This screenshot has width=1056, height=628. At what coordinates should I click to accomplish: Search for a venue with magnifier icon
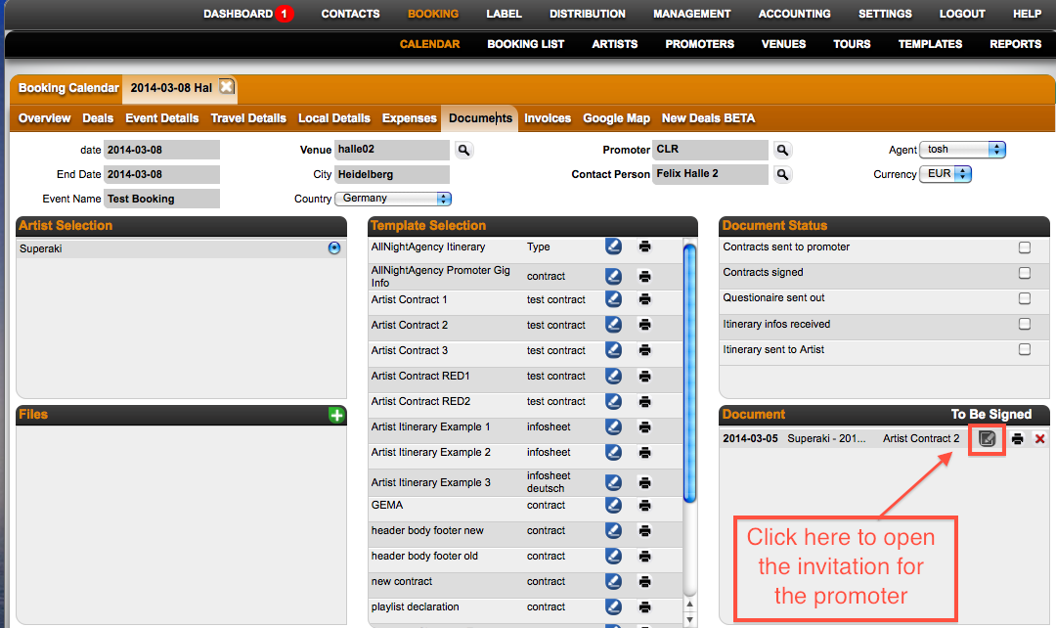pos(463,150)
